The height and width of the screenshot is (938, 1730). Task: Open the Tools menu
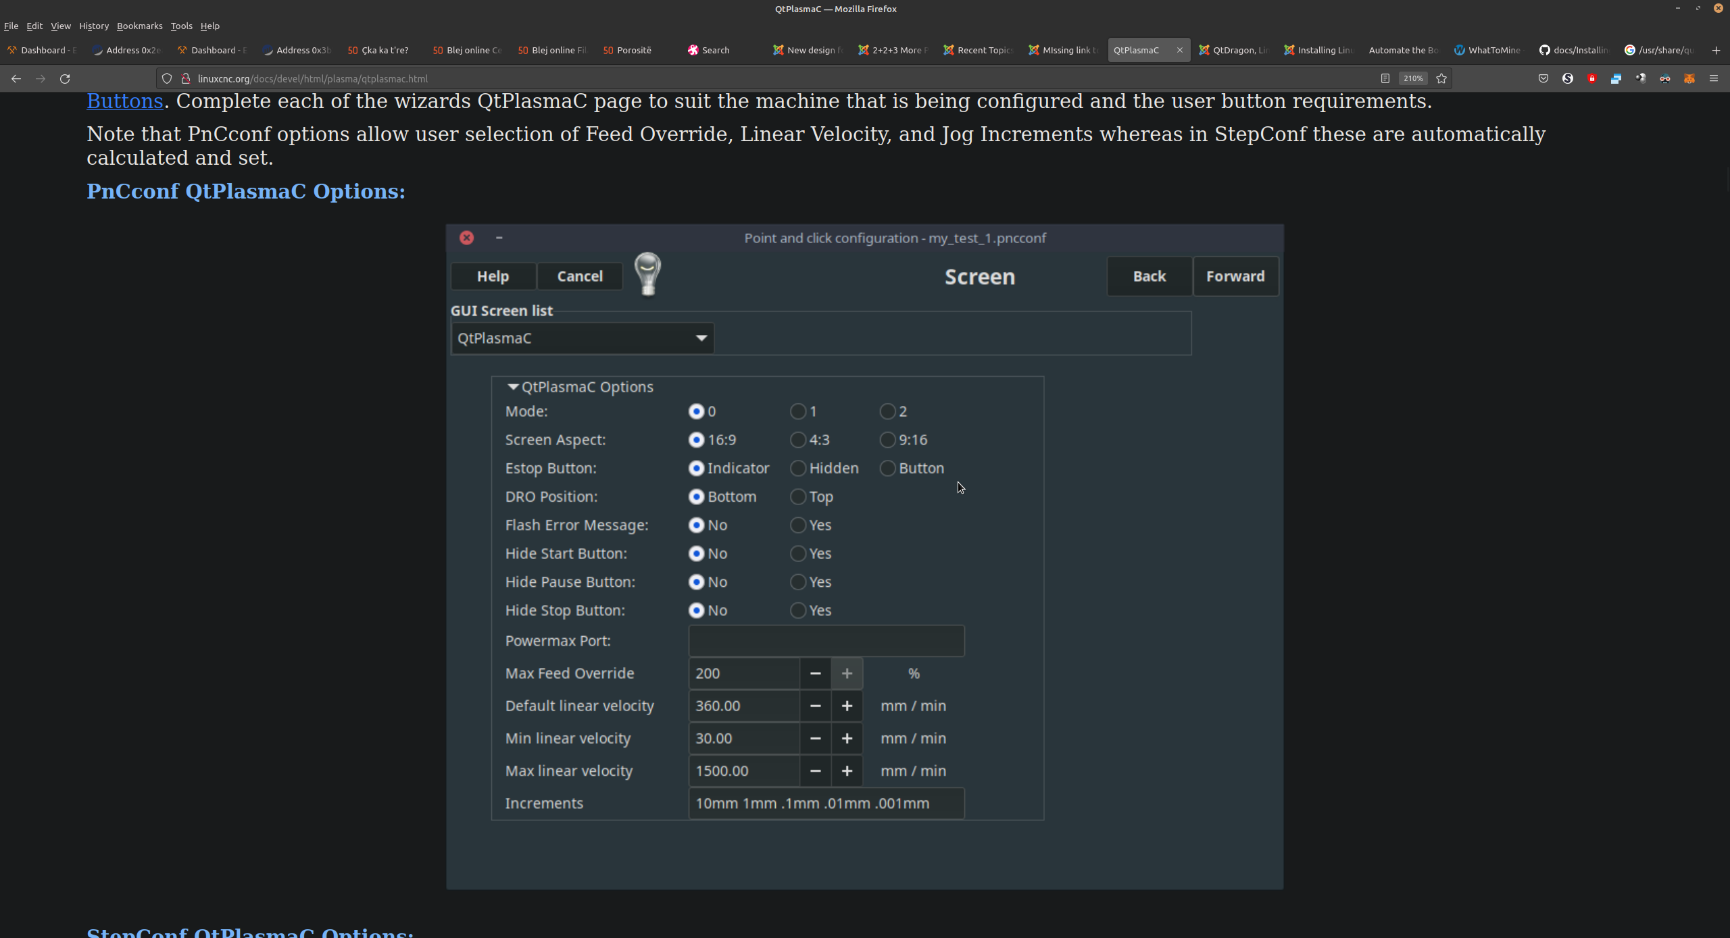point(181,26)
